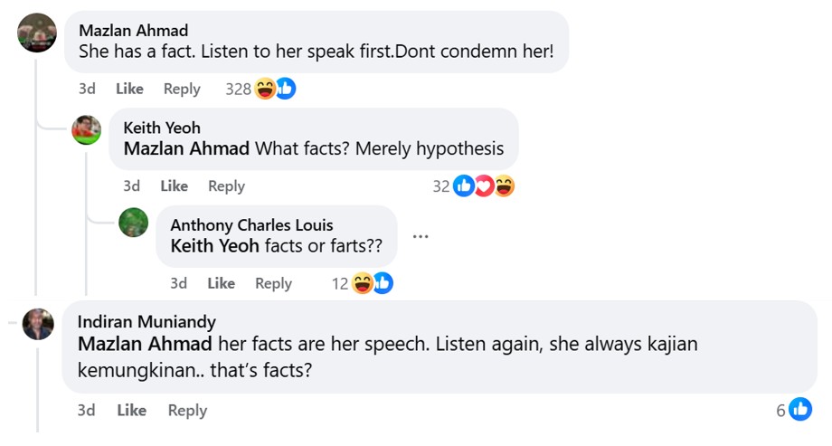Open Keith Yeoh mention in Anthony's reply

coord(215,246)
